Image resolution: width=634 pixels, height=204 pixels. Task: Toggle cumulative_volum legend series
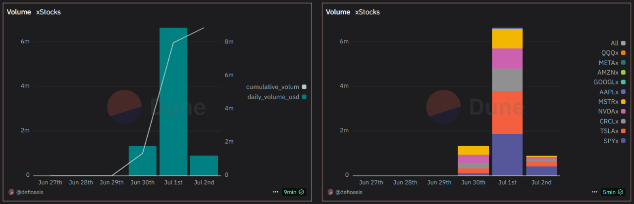276,87
